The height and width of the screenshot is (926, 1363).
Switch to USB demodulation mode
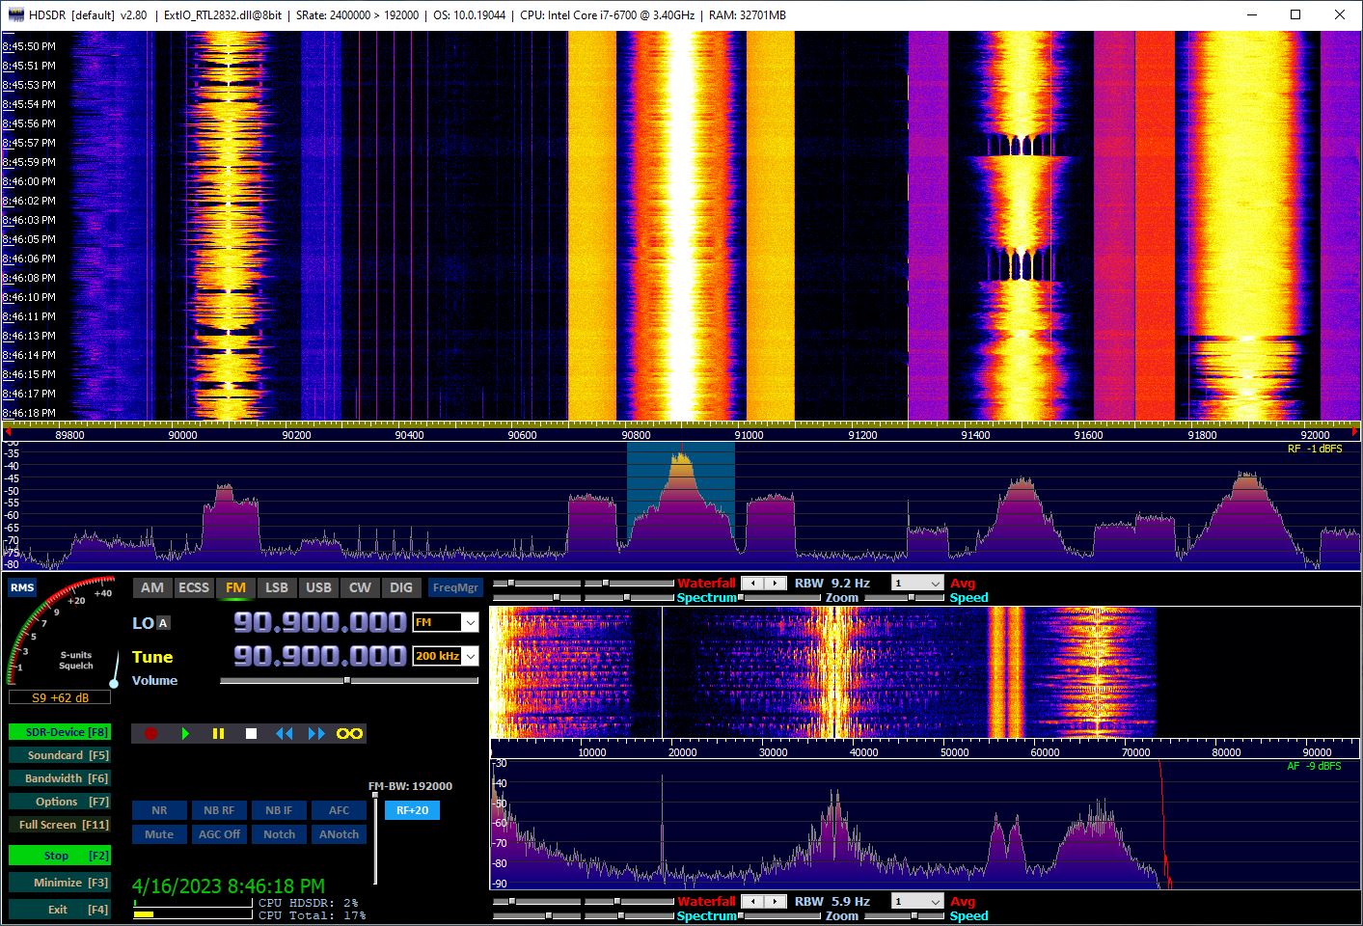tap(318, 587)
